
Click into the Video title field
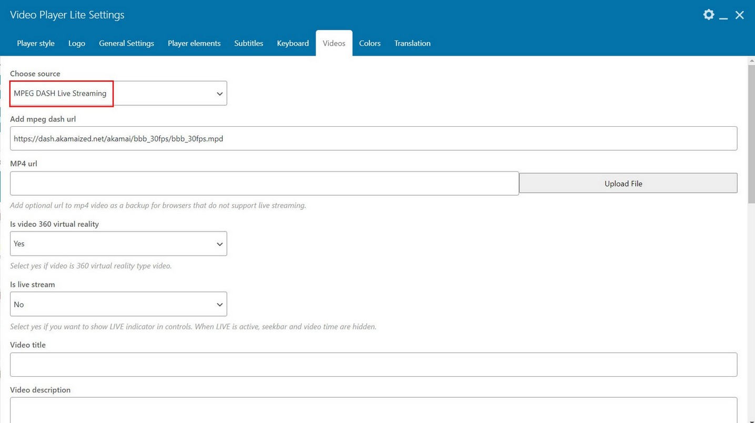click(x=374, y=365)
